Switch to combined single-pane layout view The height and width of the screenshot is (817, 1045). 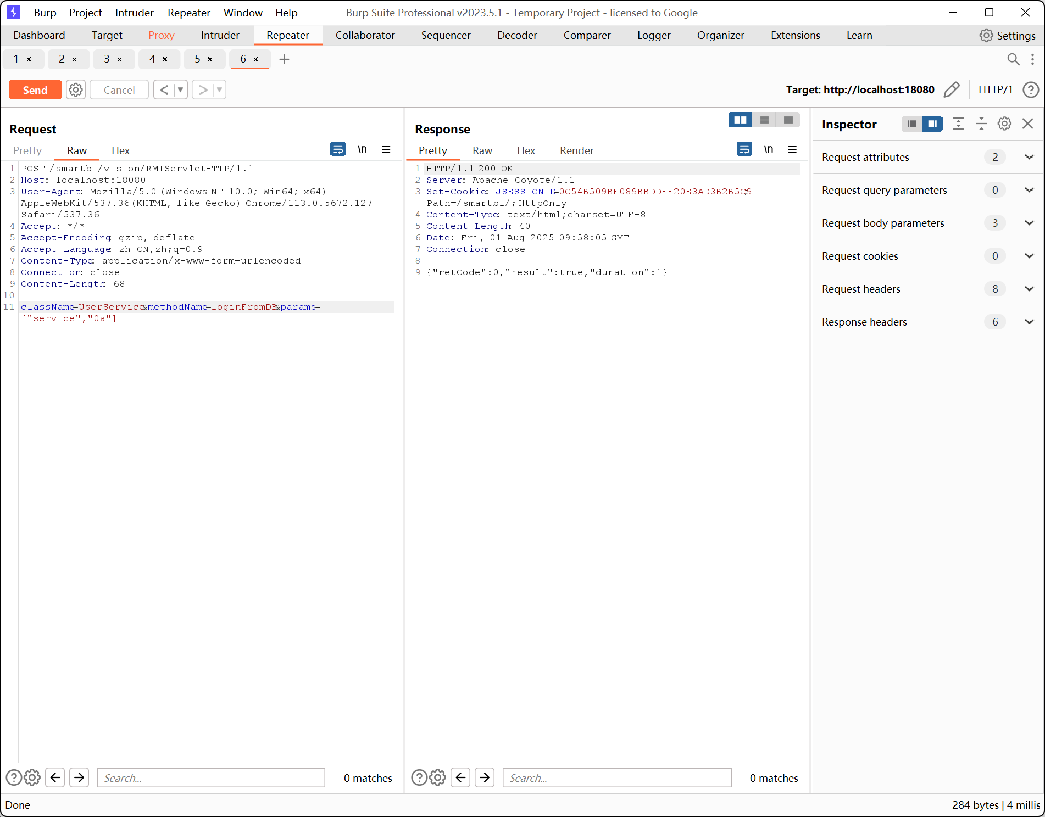788,120
